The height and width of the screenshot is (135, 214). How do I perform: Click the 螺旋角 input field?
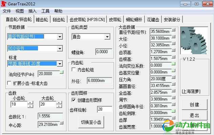104,52
